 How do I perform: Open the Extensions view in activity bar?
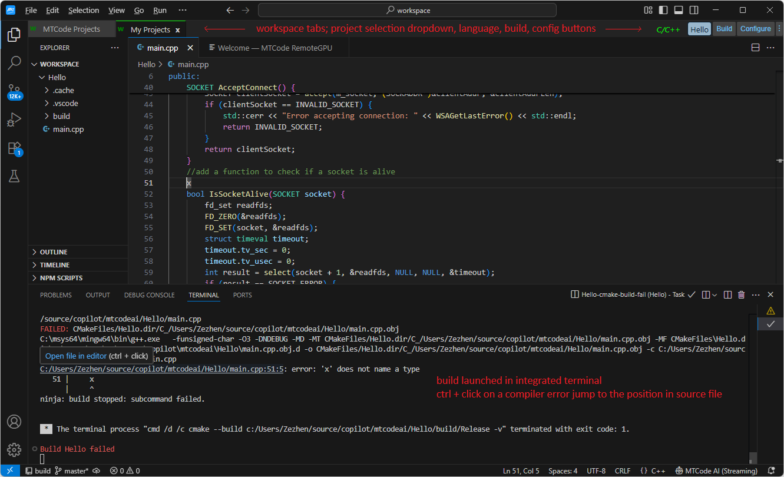pos(14,148)
